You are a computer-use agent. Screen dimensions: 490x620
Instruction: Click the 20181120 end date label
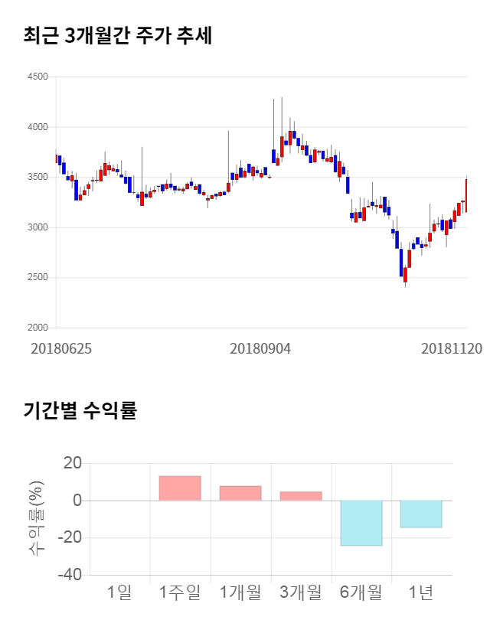[452, 348]
